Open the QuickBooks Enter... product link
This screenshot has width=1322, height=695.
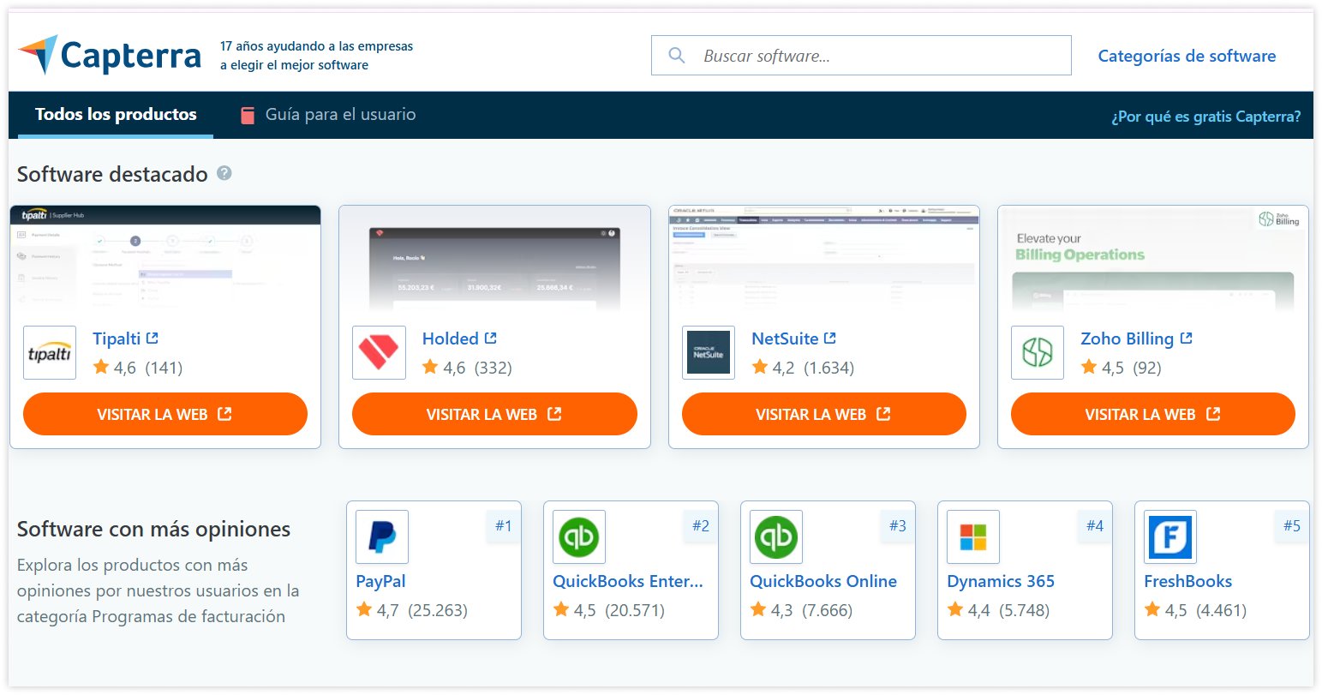click(628, 581)
